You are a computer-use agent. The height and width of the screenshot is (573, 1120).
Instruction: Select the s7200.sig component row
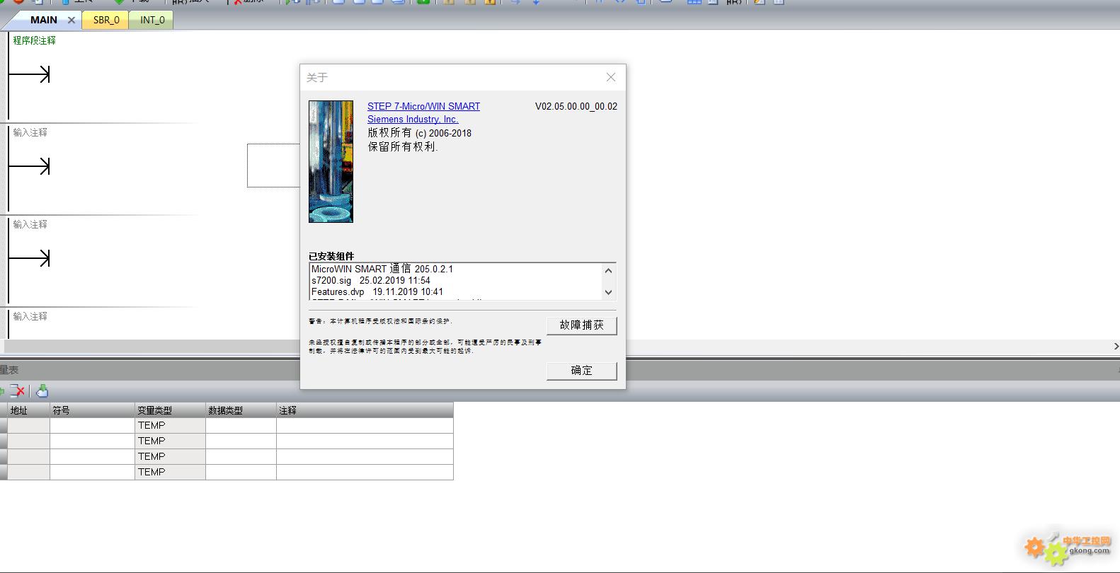(x=371, y=280)
